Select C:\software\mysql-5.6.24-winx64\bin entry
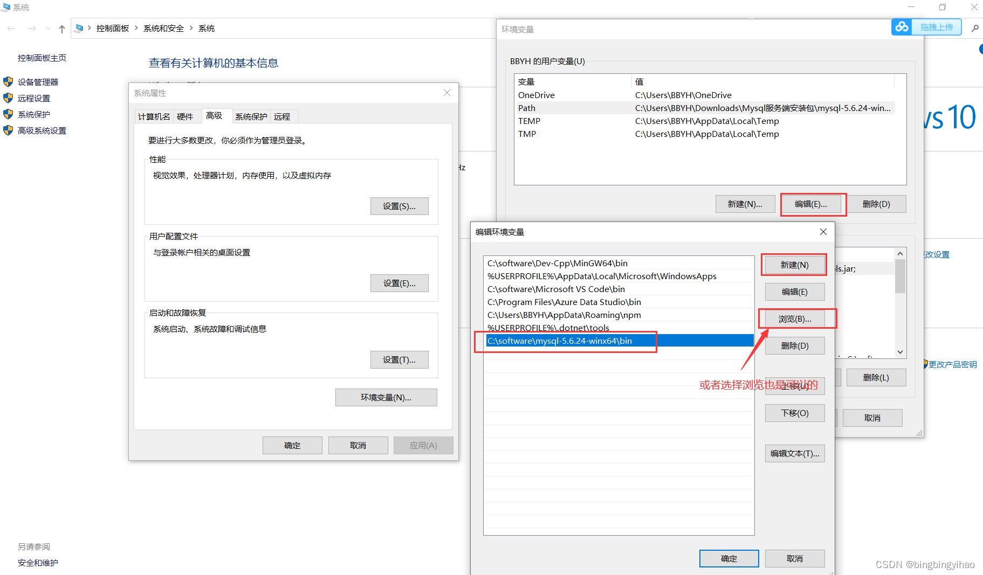Screen dimensions: 983x575 (x=618, y=341)
